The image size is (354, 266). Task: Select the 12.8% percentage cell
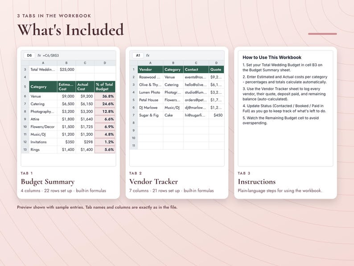(105, 112)
